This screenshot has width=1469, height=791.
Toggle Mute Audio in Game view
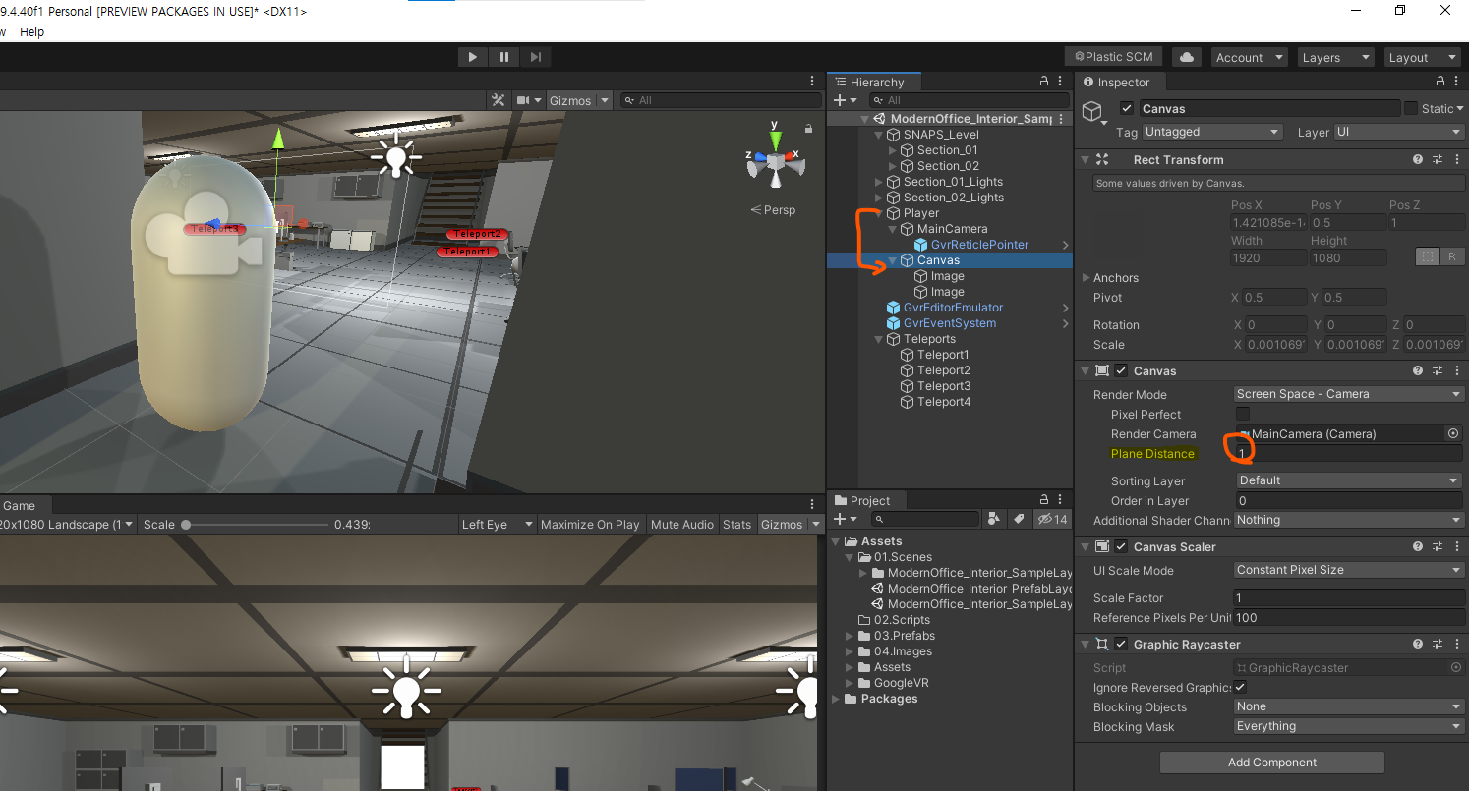click(x=681, y=524)
